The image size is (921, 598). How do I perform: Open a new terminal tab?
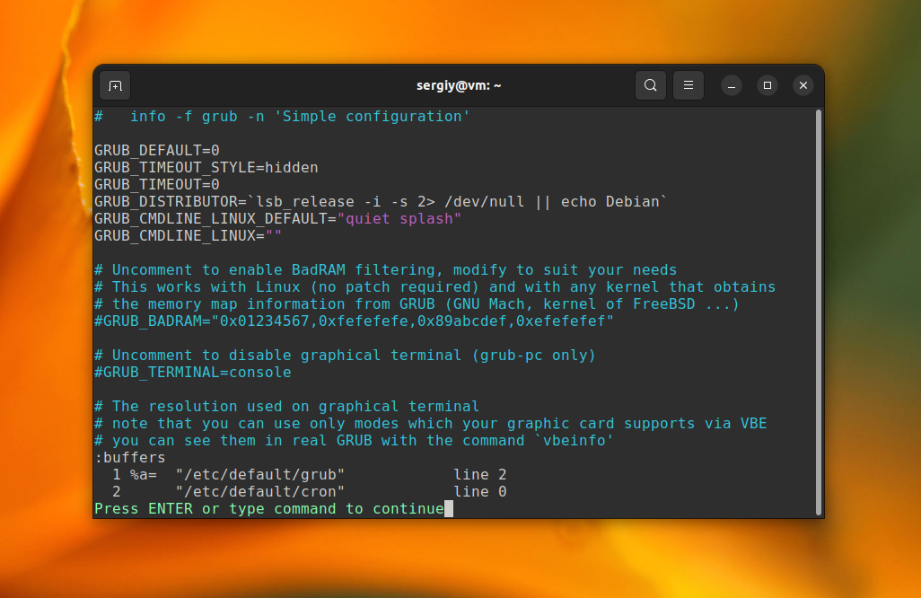115,85
